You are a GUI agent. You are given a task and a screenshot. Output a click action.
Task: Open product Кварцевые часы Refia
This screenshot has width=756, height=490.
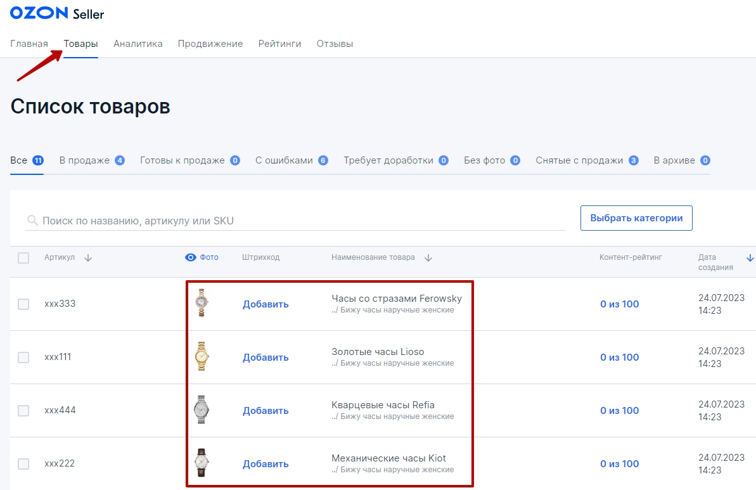coord(383,405)
